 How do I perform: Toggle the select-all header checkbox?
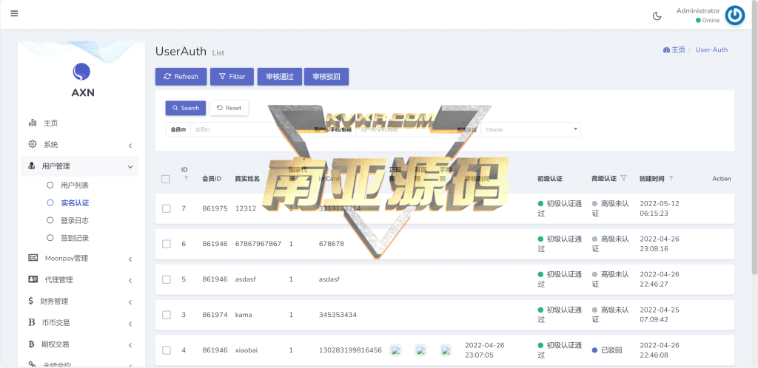tap(166, 179)
